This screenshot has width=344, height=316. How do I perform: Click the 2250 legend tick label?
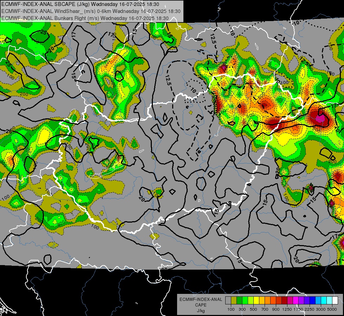point(310,309)
